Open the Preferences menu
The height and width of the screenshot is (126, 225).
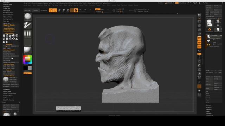pos(92,5)
